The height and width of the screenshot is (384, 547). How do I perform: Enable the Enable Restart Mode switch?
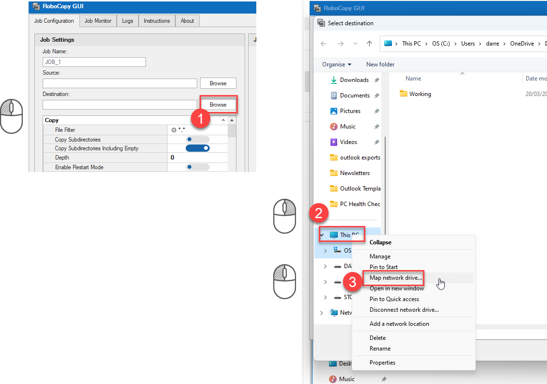click(197, 167)
